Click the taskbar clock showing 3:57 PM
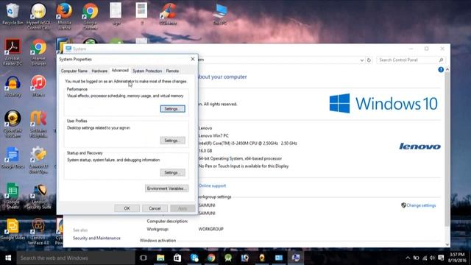The height and width of the screenshot is (265, 471). click(x=457, y=258)
